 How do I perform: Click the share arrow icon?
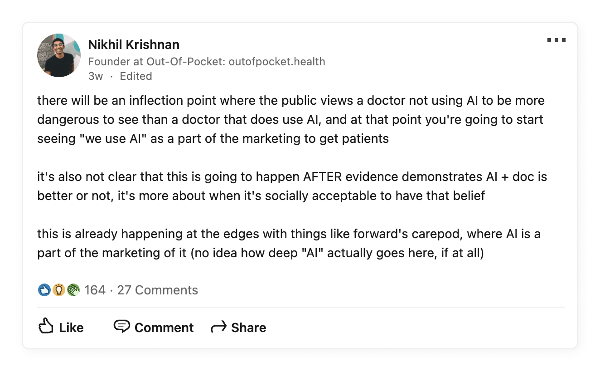tap(218, 327)
